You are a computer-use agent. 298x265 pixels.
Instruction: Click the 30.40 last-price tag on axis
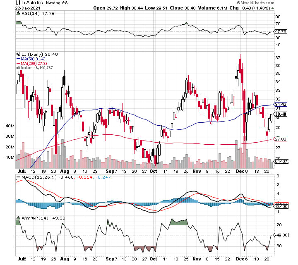coord(281,114)
